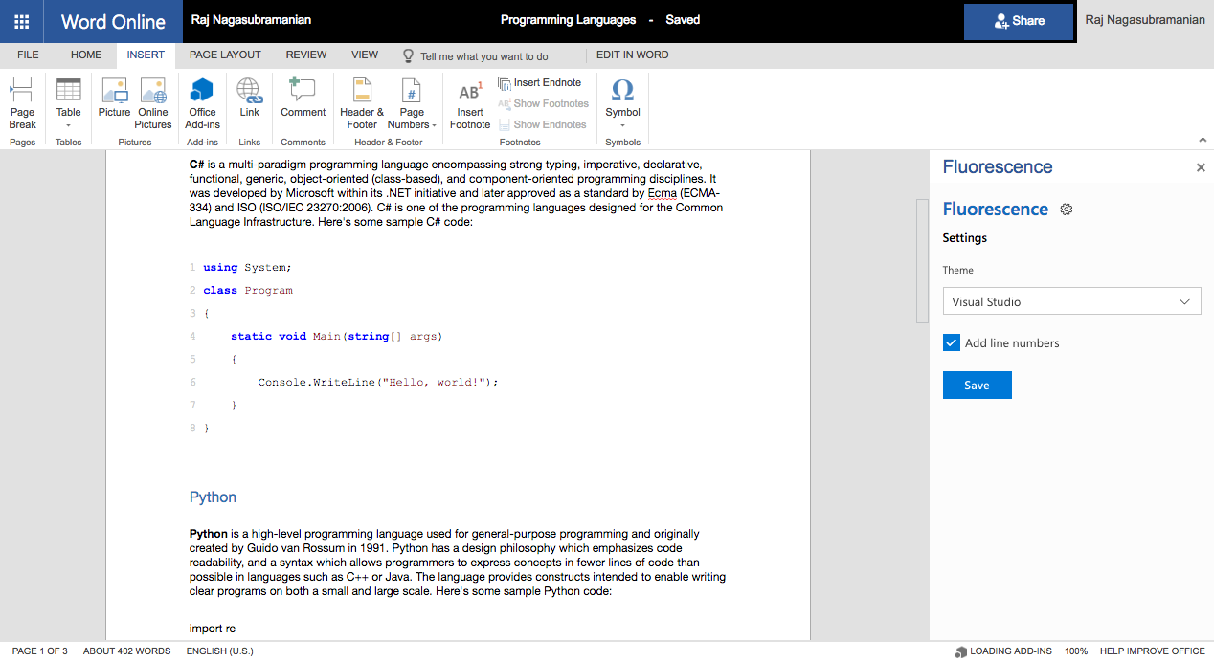Click the code line Console.WriteLine
Screen dimensions: 1214x662
[x=378, y=383]
